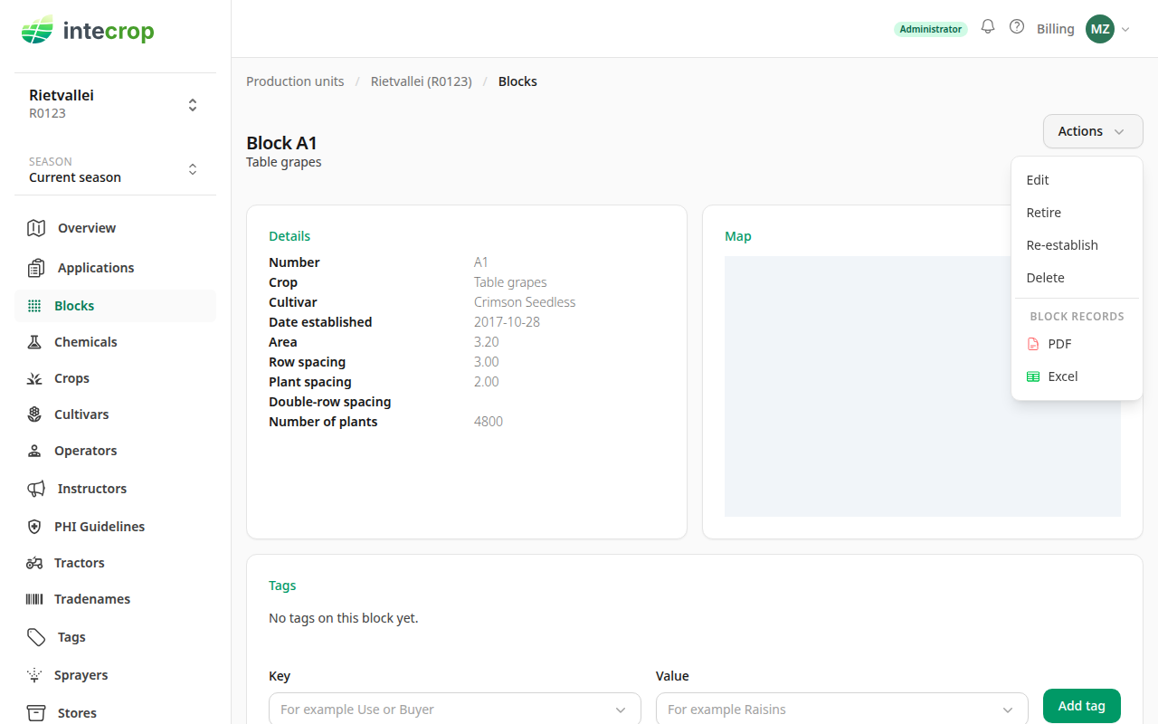Click the MZ user avatar
The height and width of the screenshot is (724, 1158).
coord(1100,29)
